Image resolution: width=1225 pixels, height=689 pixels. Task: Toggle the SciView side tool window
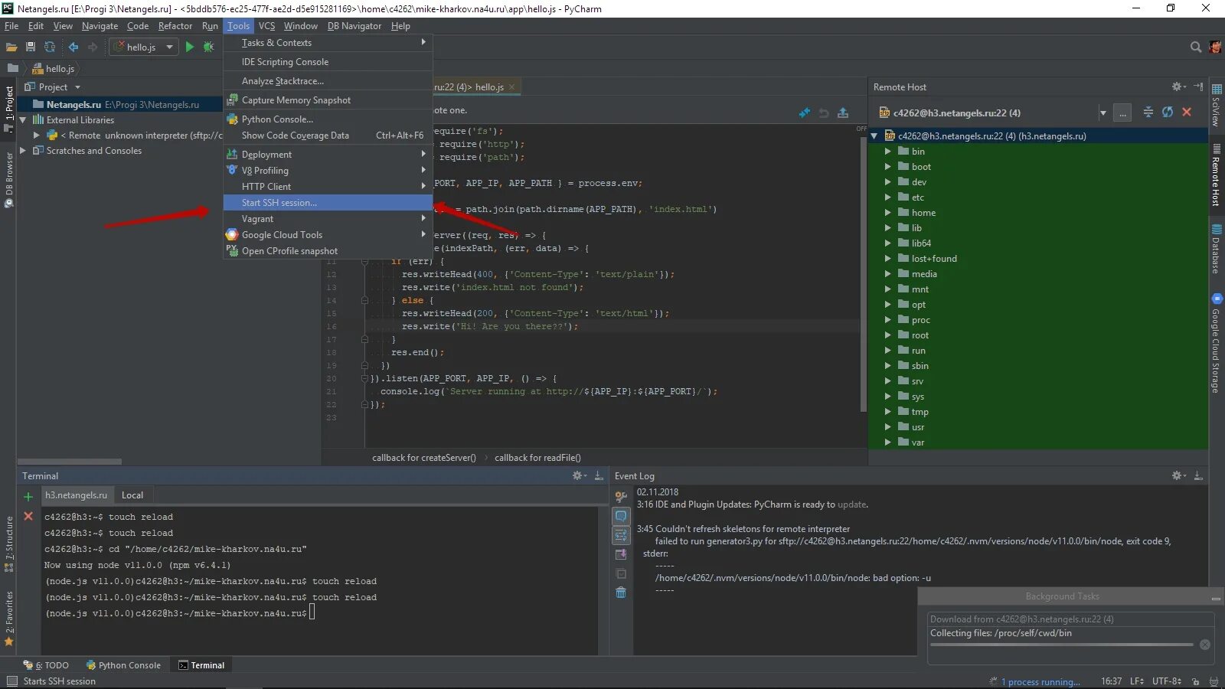click(1216, 106)
